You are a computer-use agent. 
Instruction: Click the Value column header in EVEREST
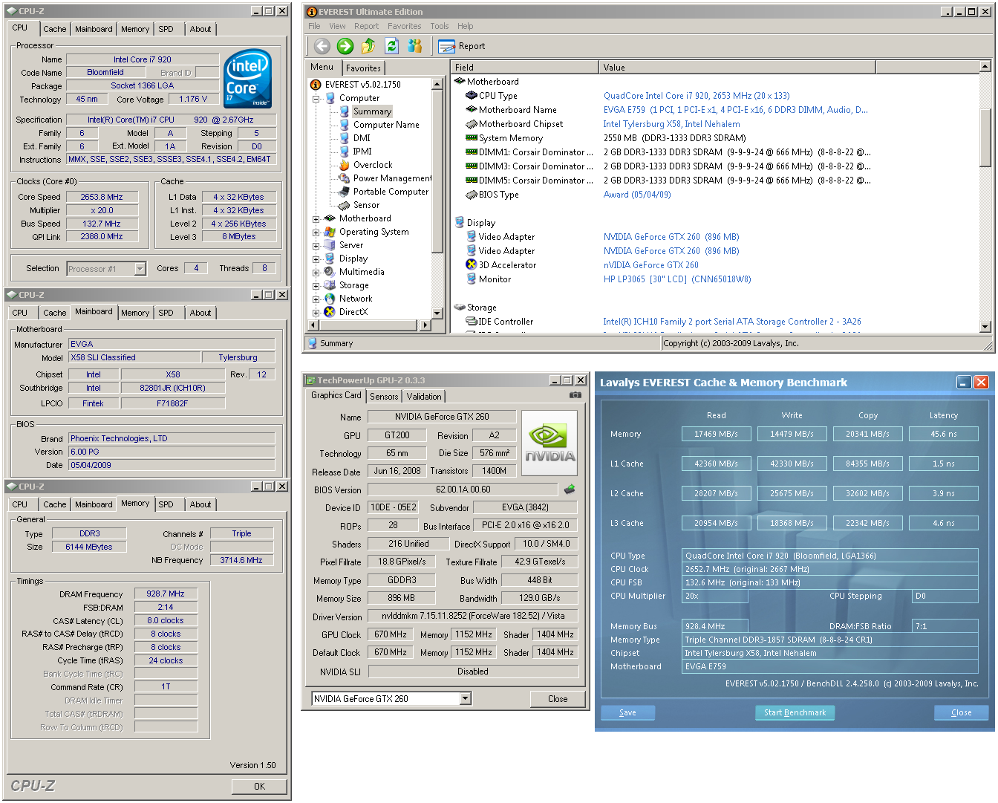737,68
